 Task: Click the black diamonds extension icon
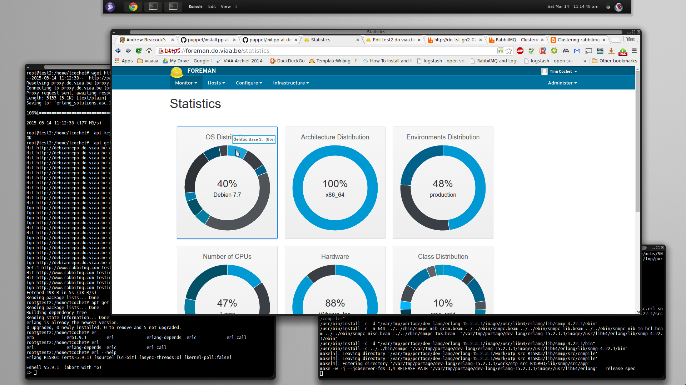(566, 51)
